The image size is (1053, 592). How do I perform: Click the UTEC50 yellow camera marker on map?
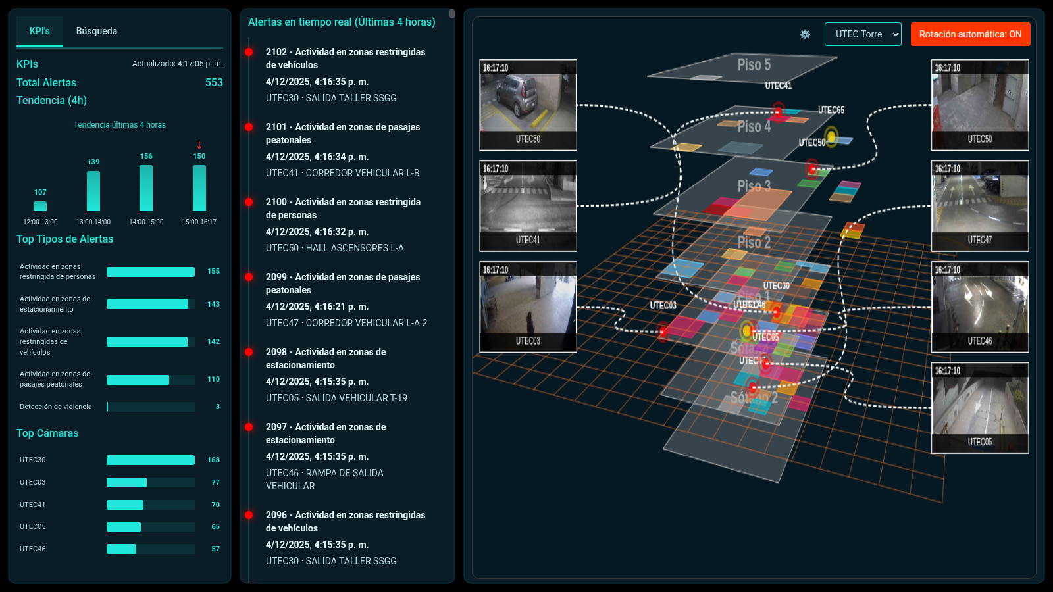click(831, 137)
